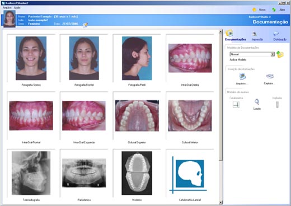291x206 pixels.
Task: Click the Novo sun icon
Action: [x=254, y=10]
